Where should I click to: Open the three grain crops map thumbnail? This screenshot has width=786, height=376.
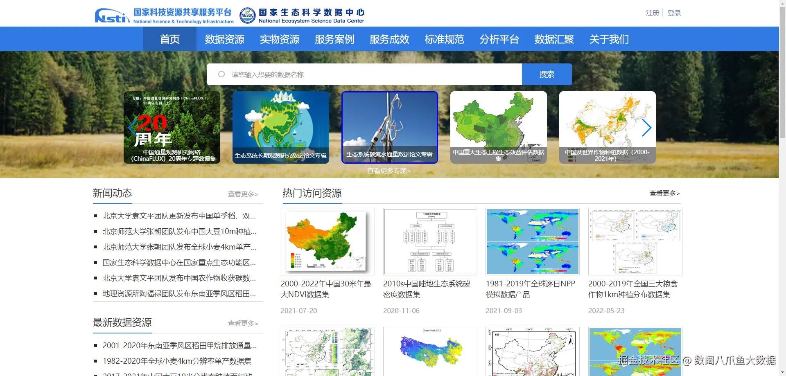click(635, 241)
